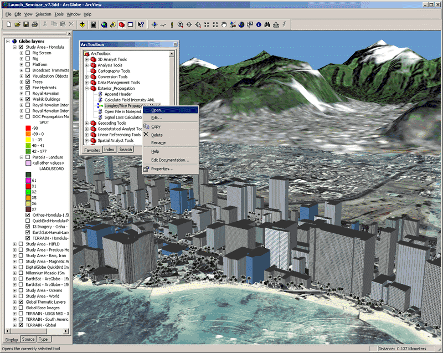Image resolution: width=443 pixels, height=353 pixels.
Task: Collapse the Exterior_Propagation toolbox
Action: [87, 89]
